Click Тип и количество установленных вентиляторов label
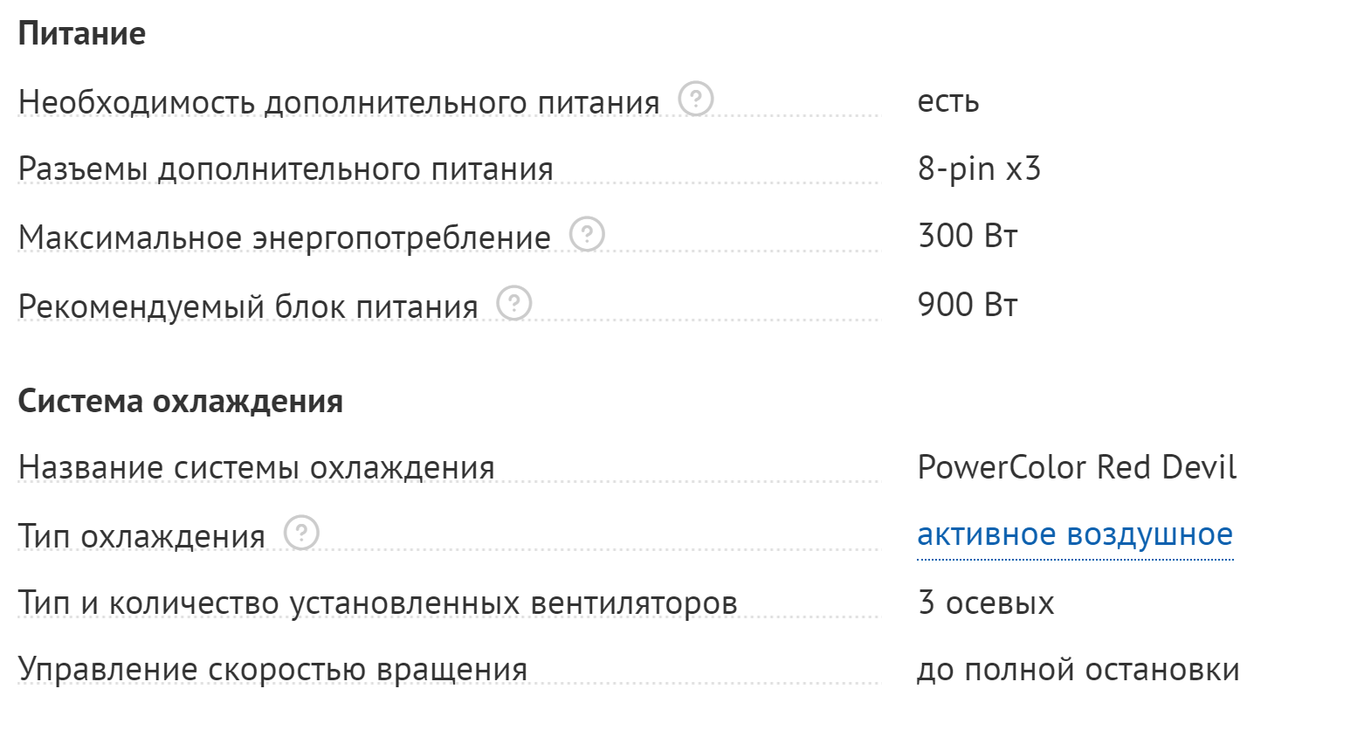The width and height of the screenshot is (1371, 737). (377, 603)
